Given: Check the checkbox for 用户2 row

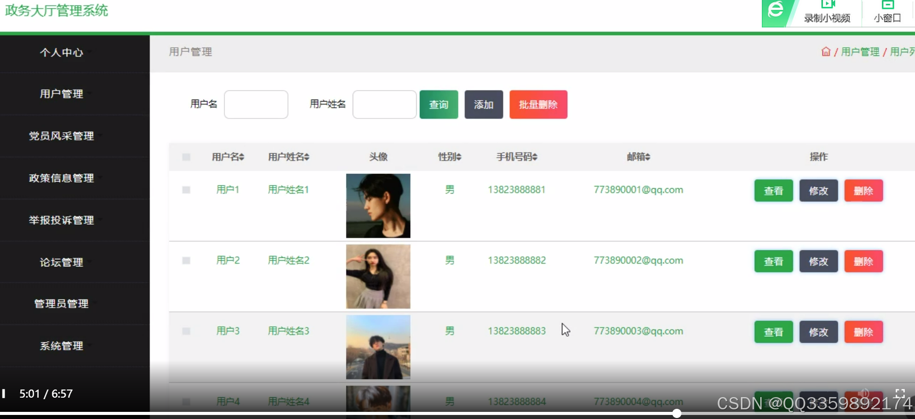Looking at the screenshot, I should click(186, 260).
